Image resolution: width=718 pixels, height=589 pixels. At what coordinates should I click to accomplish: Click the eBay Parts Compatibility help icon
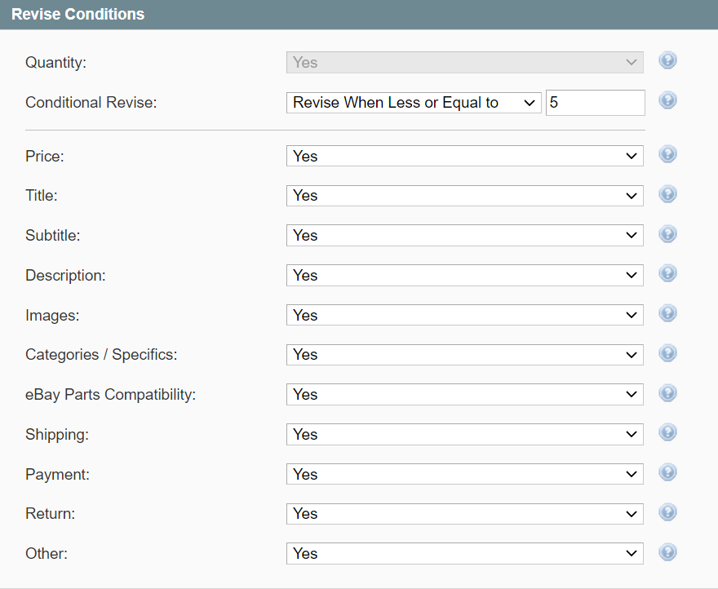pos(667,392)
